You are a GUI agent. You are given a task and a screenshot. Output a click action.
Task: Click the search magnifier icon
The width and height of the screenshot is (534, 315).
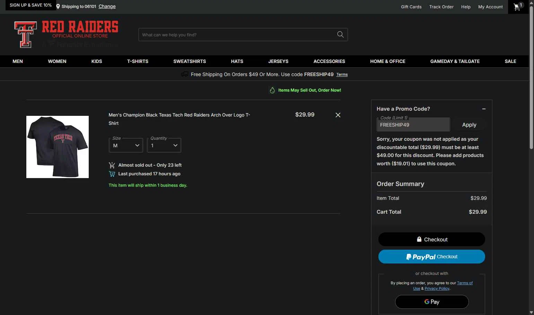point(340,35)
